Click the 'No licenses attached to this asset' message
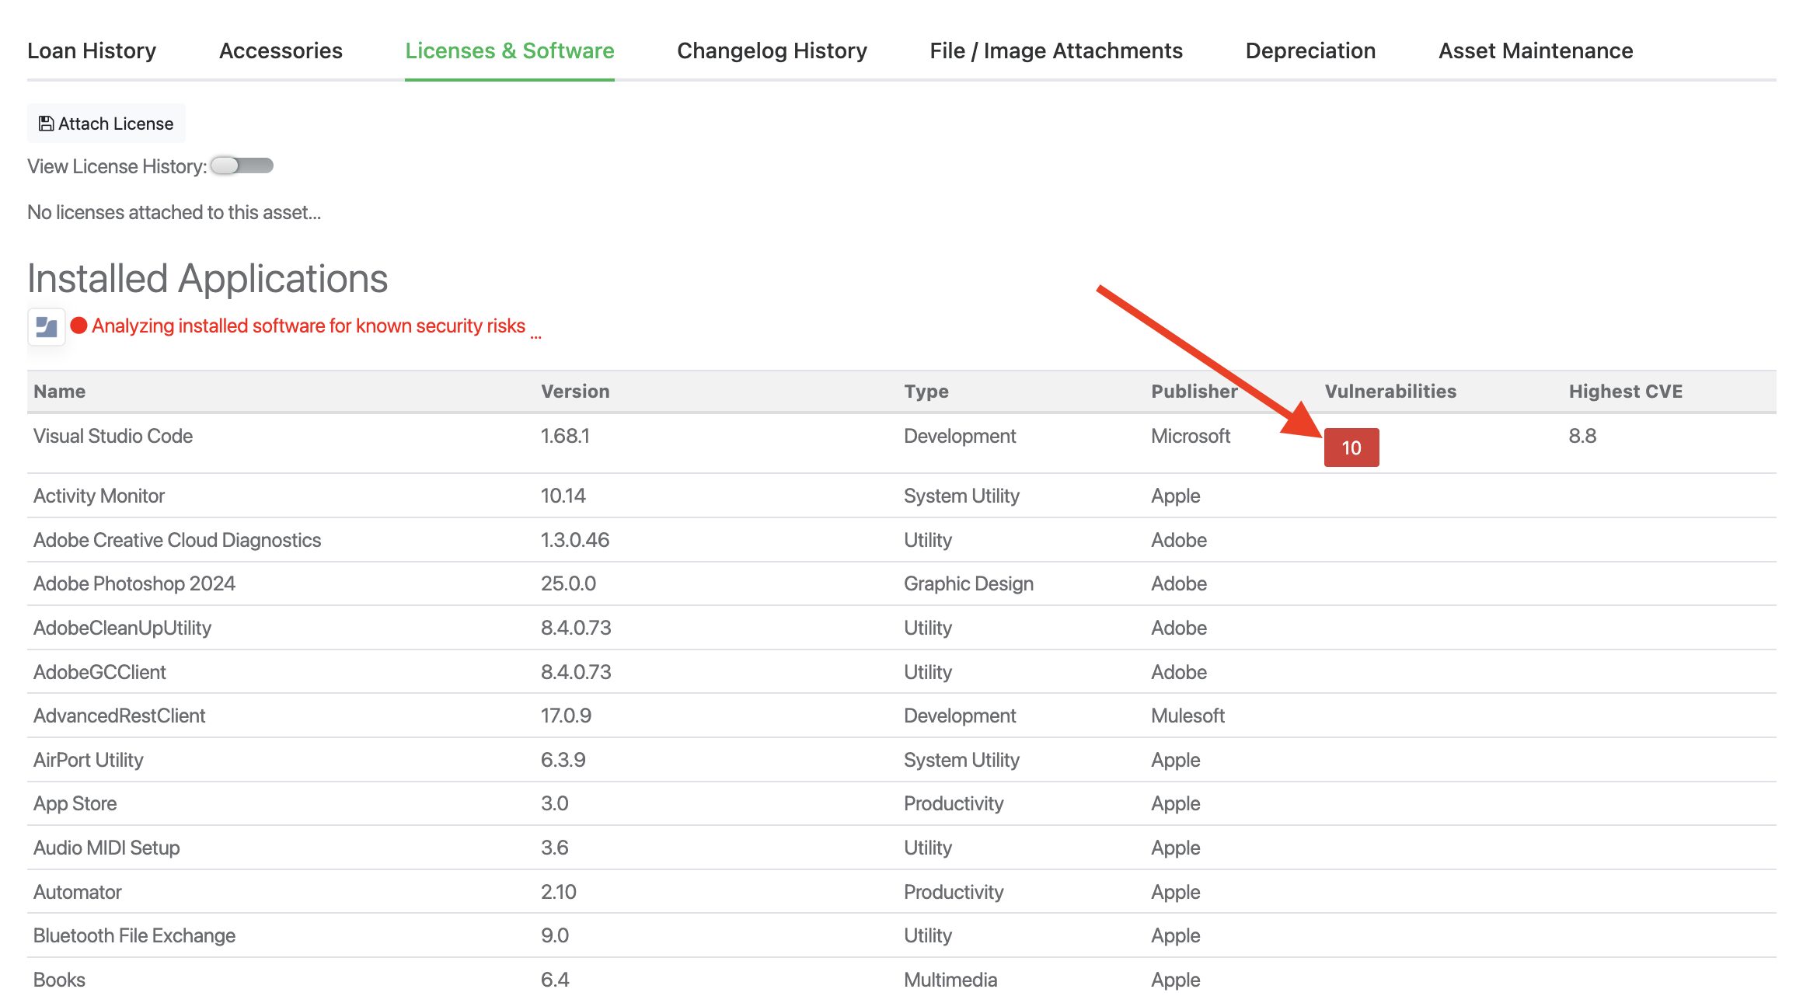The image size is (1803, 996). tap(174, 212)
